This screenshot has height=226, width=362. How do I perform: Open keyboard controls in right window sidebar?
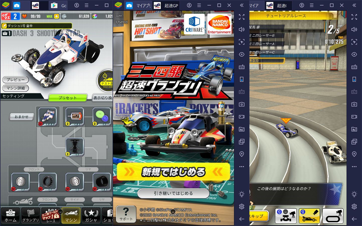[354, 67]
